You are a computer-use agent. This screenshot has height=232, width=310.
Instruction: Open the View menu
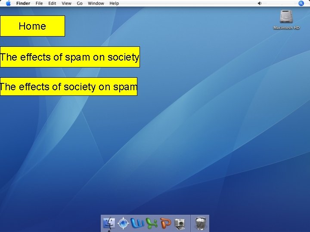(66, 3)
